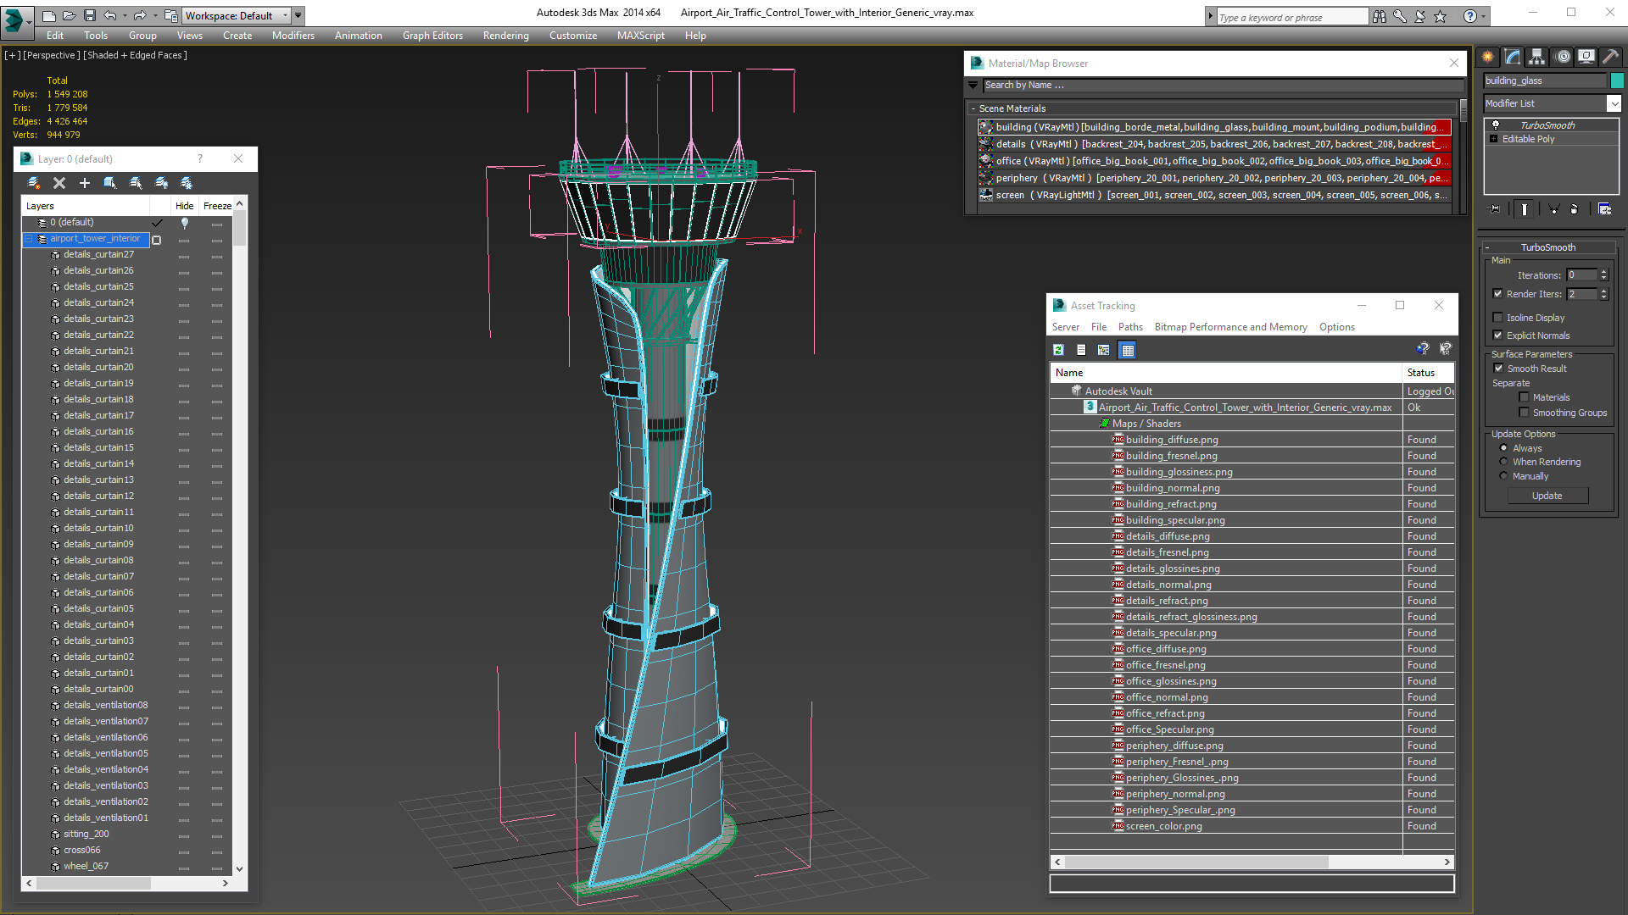1628x915 pixels.
Task: Click Configure Modifier Sets icon
Action: pos(1604,208)
